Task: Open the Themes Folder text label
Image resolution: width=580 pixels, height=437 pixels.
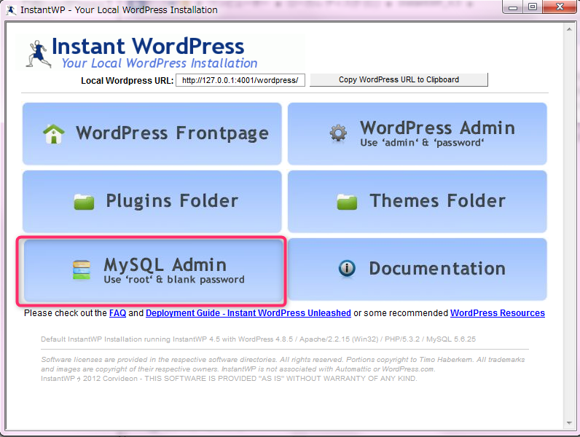Action: (437, 201)
